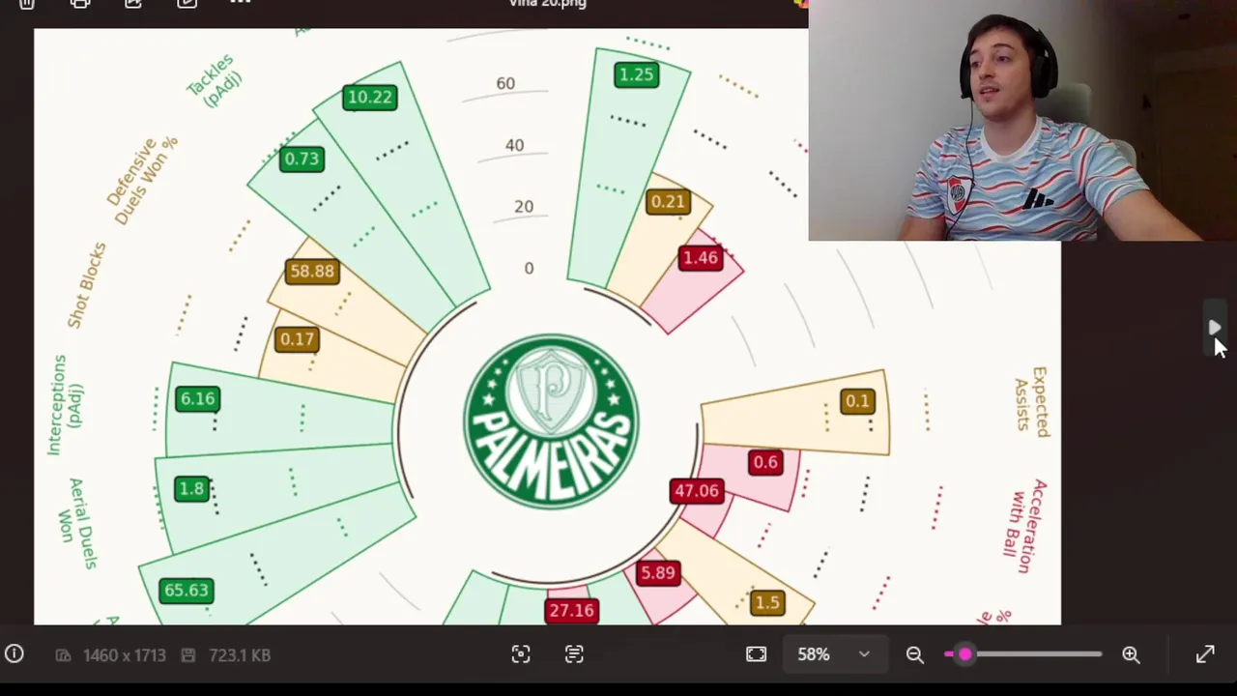Screen dimensions: 1237x696
Task: Click the webcam overlay of the streamer
Action: [x=1022, y=120]
